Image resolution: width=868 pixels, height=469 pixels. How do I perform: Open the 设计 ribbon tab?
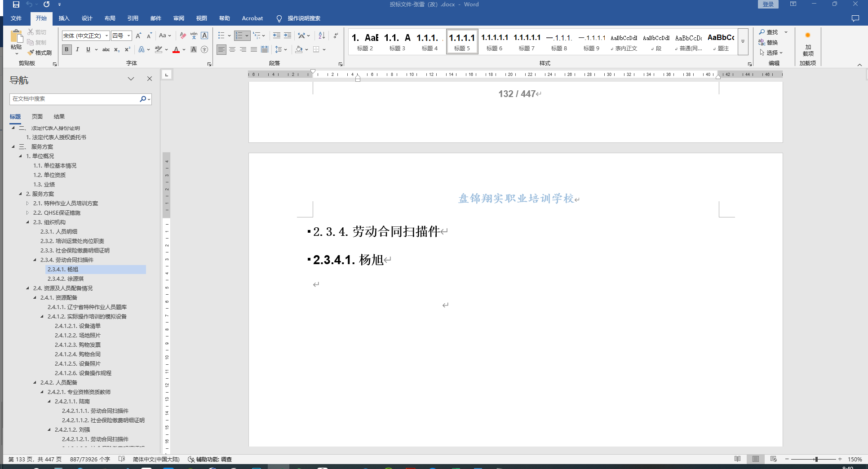click(87, 18)
